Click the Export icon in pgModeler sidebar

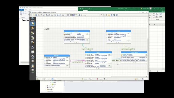(33, 38)
